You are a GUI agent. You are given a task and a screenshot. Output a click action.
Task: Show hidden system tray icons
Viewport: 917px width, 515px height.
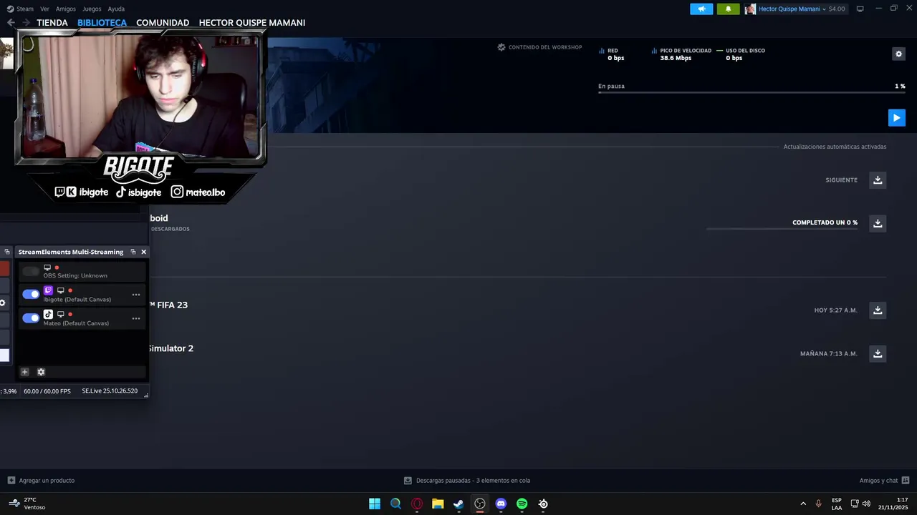point(803,504)
